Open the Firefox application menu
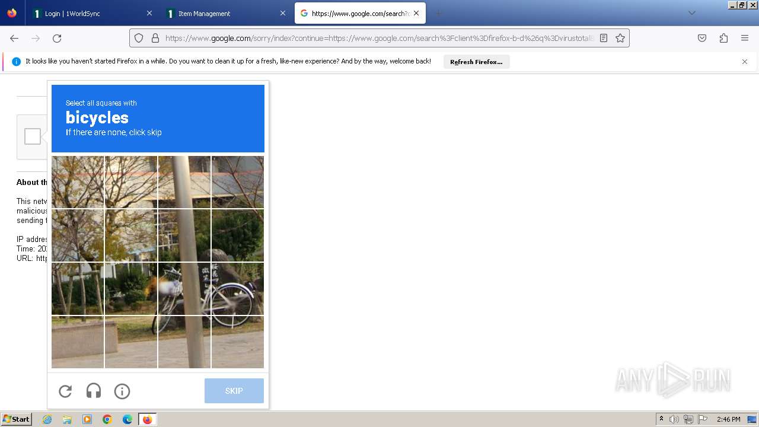 click(x=745, y=38)
